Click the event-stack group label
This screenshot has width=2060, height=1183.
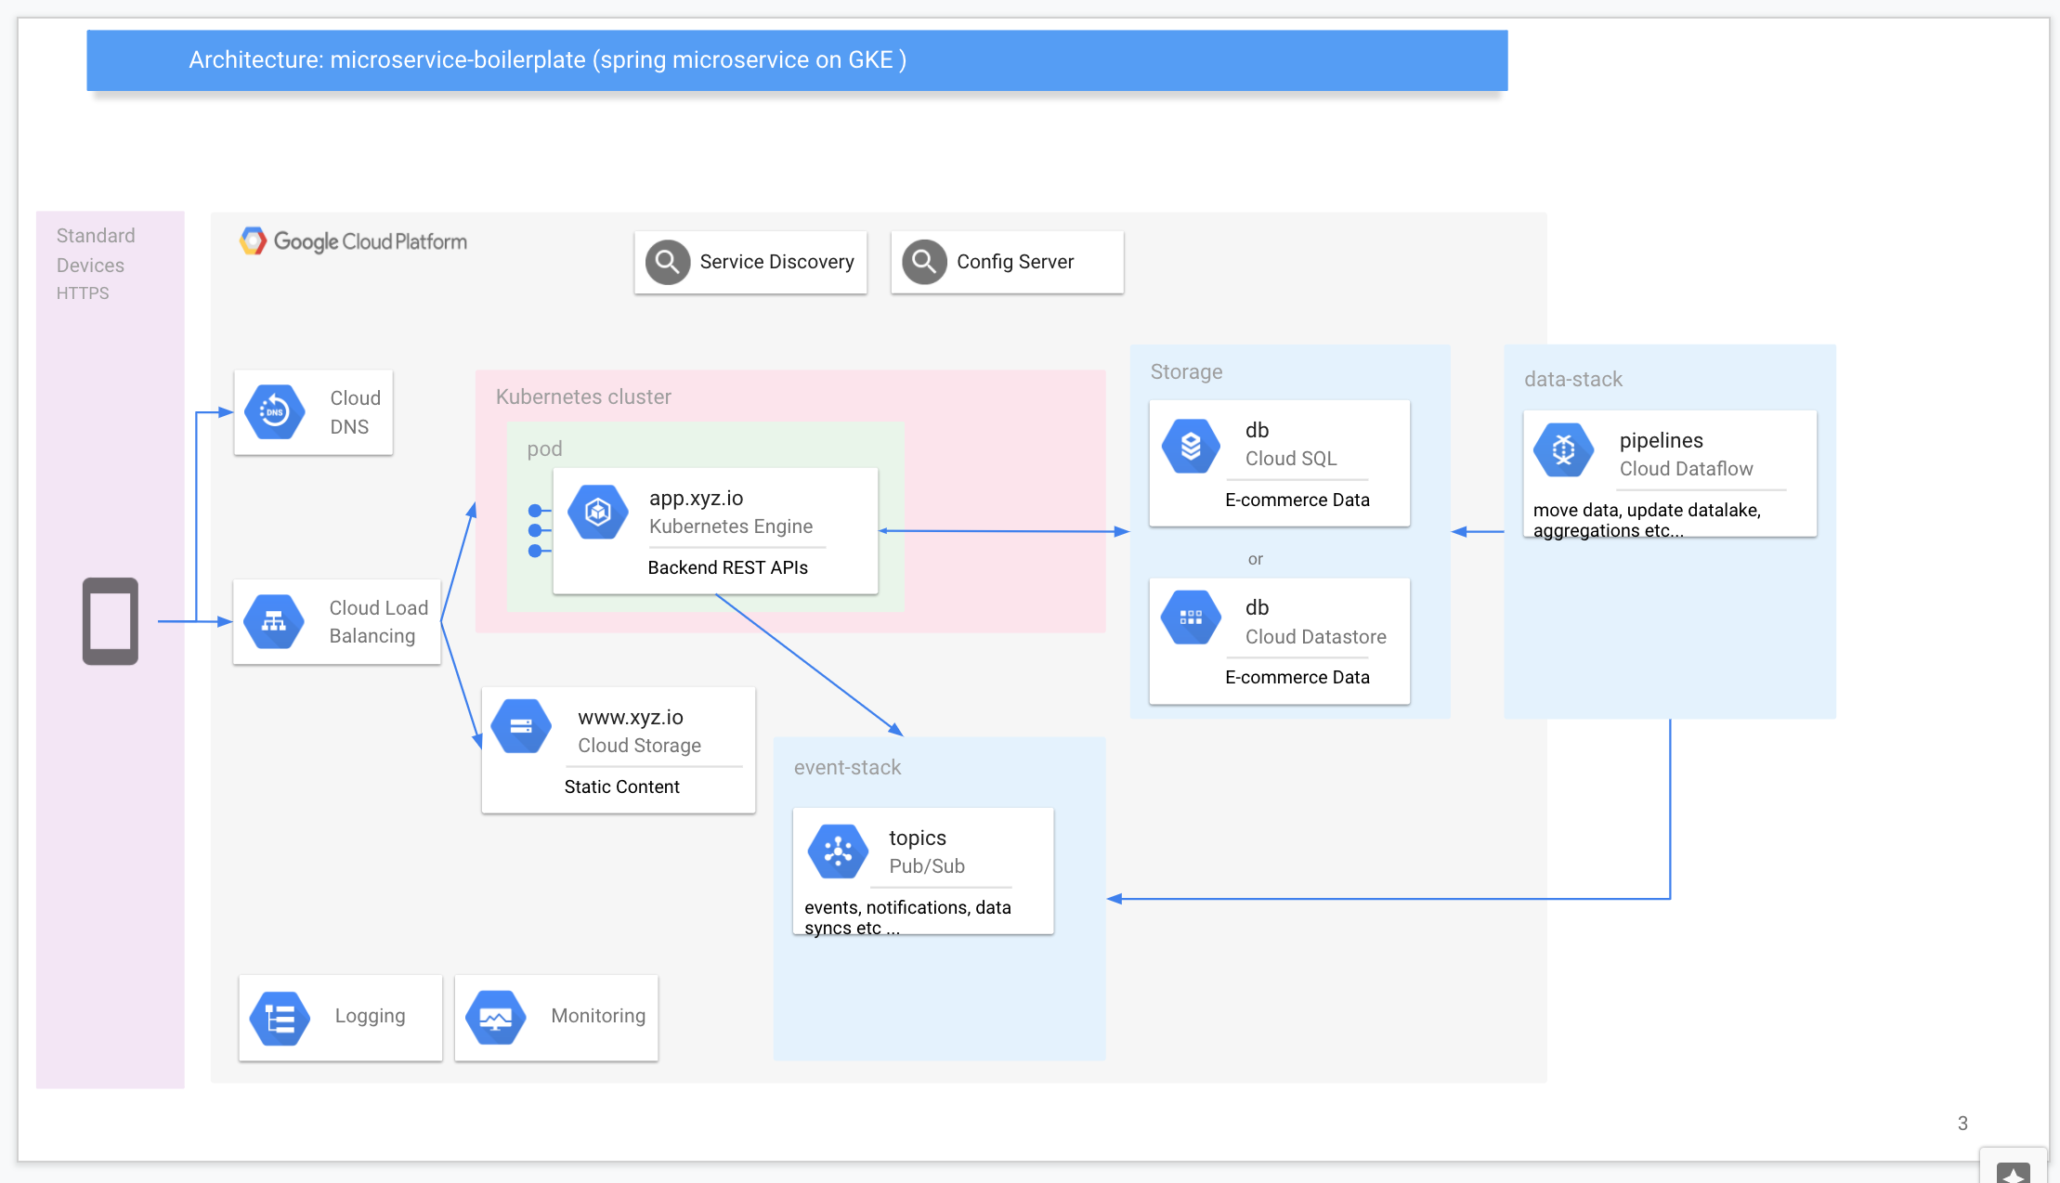click(847, 767)
